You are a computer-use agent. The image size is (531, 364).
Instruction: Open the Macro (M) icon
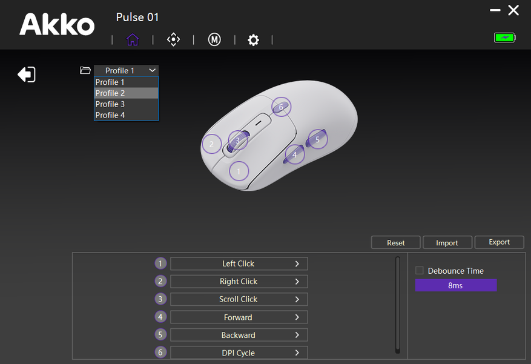click(214, 40)
